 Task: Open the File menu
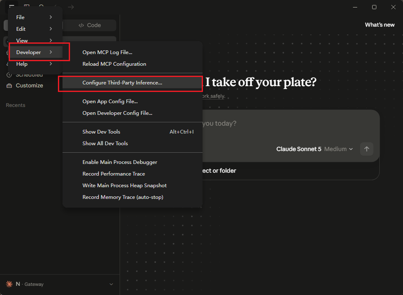[x=35, y=17]
